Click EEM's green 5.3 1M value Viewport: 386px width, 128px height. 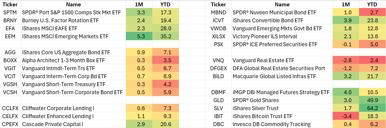139,37
